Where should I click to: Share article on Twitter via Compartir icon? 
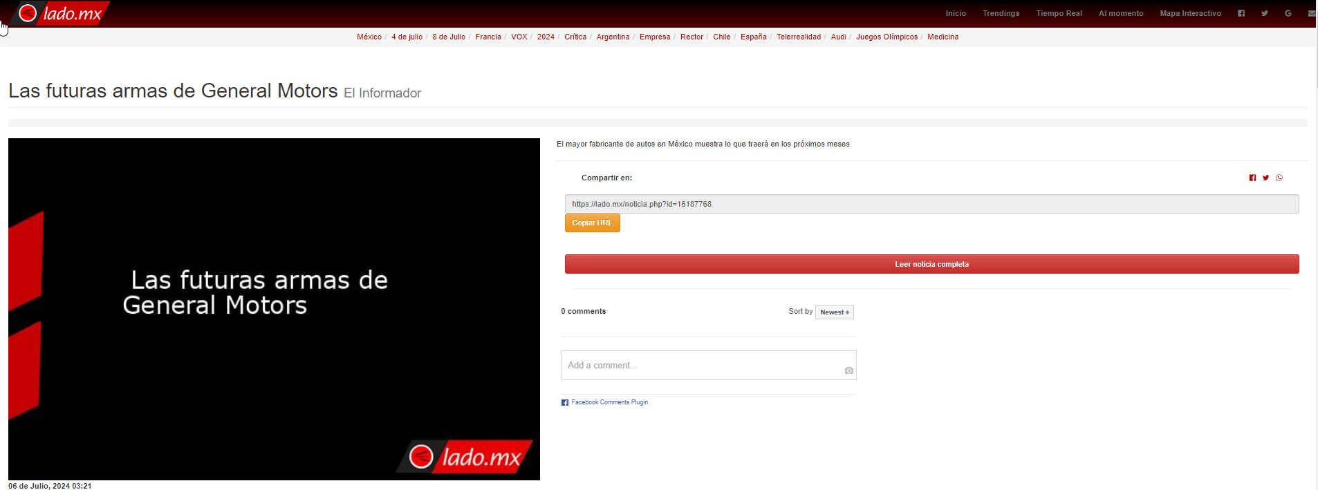coord(1265,178)
